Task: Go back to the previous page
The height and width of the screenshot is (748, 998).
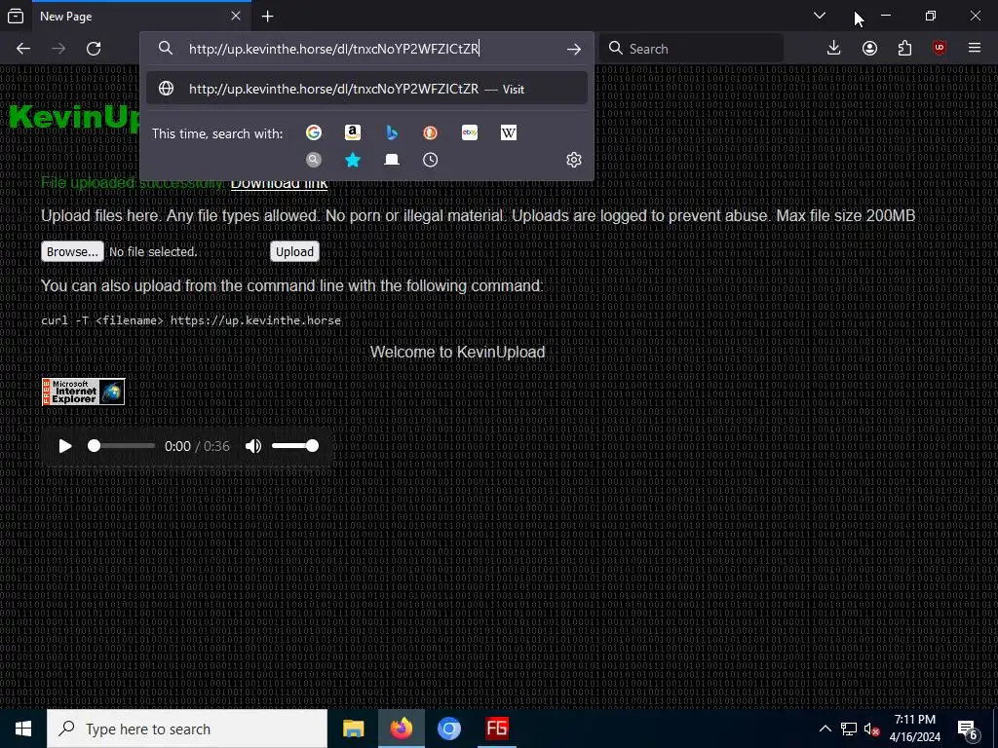Action: (23, 49)
